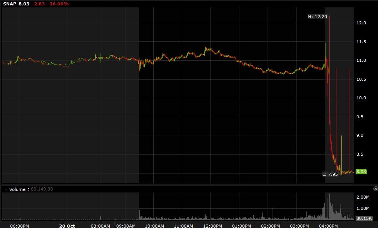Click the SNAP ticker symbol
The width and height of the screenshot is (378, 228).
pyautogui.click(x=9, y=4)
